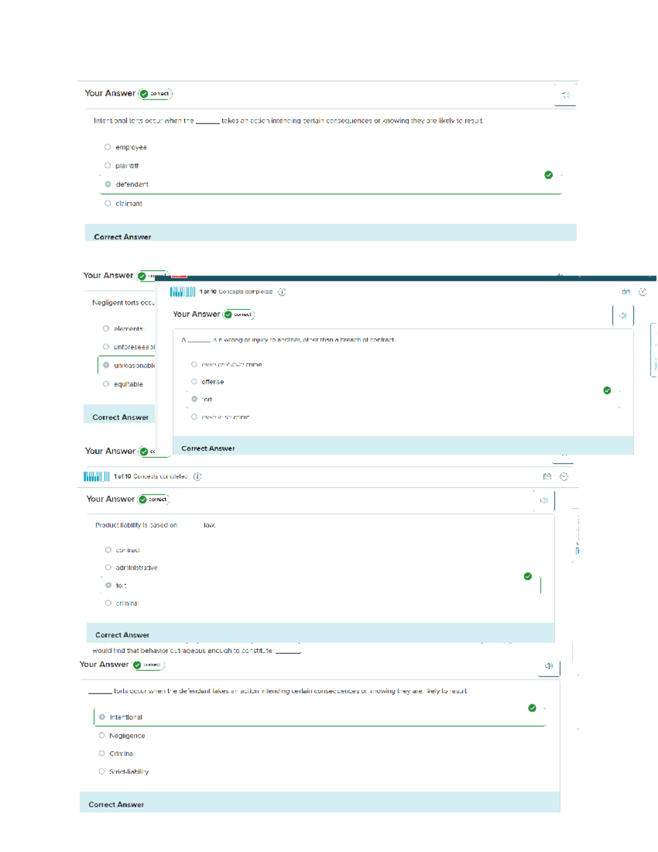
Task: Pick the 'administrative' radio option
Action: point(108,567)
